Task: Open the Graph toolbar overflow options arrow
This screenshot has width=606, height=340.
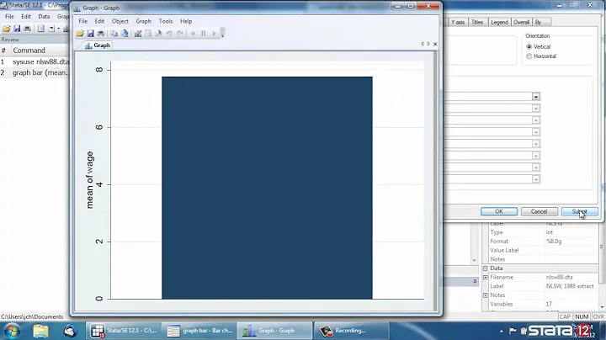Action: point(222,33)
